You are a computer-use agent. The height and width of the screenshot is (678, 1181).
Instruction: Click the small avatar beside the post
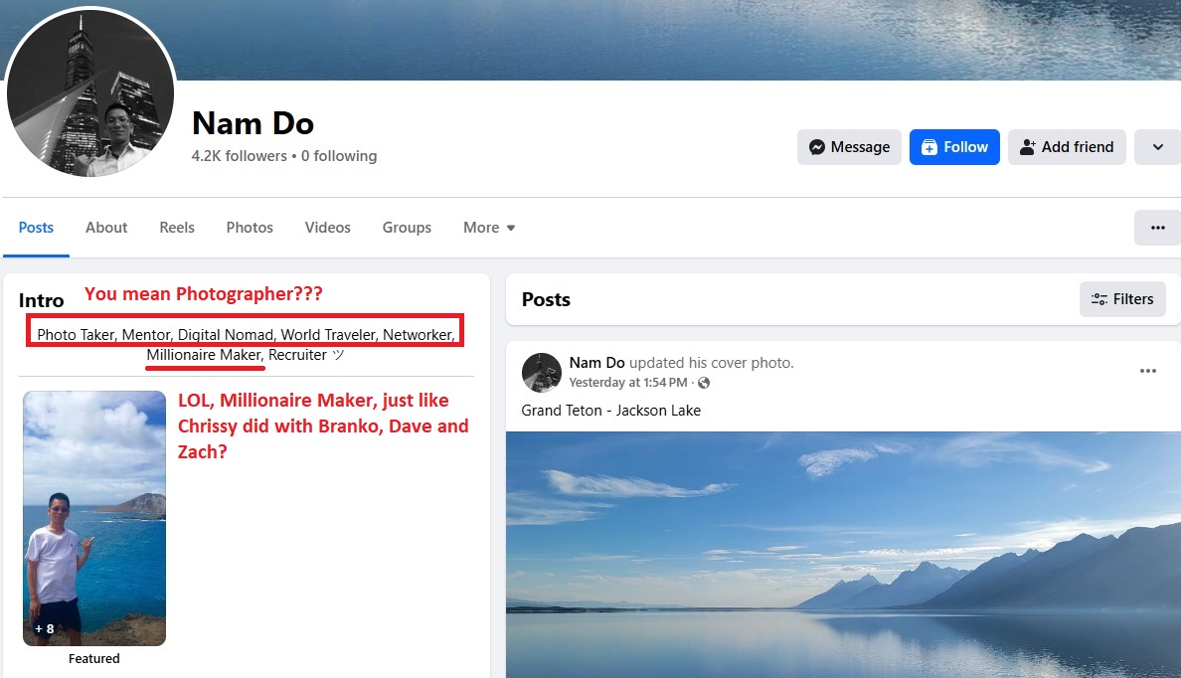click(542, 372)
